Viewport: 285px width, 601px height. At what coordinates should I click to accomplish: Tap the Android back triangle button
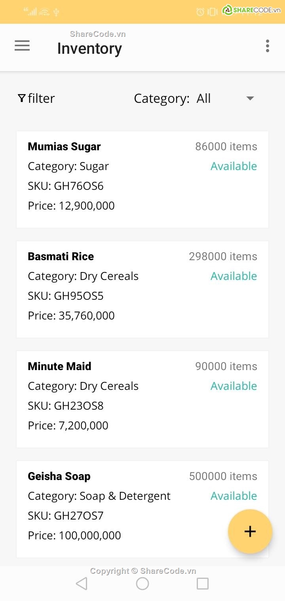point(82,584)
